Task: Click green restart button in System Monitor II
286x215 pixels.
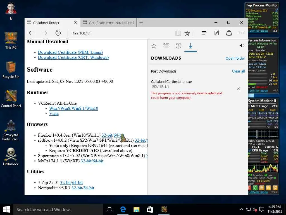Action: (255, 188)
